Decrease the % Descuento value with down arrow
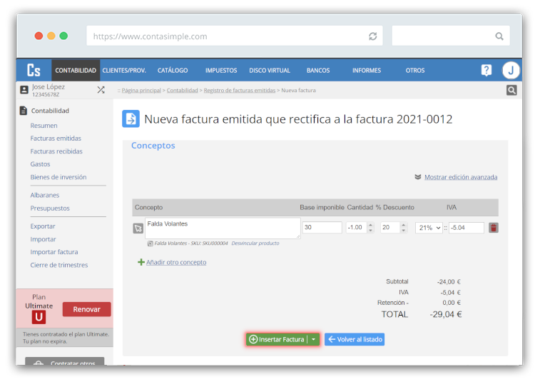 [x=404, y=231]
